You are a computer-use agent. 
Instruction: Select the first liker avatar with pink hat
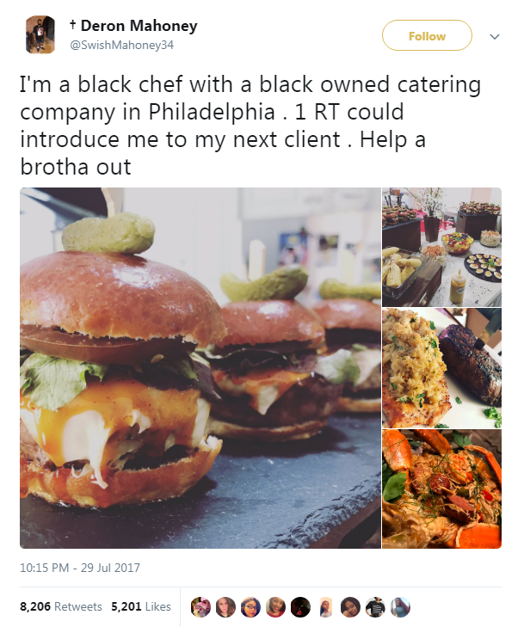[200, 607]
